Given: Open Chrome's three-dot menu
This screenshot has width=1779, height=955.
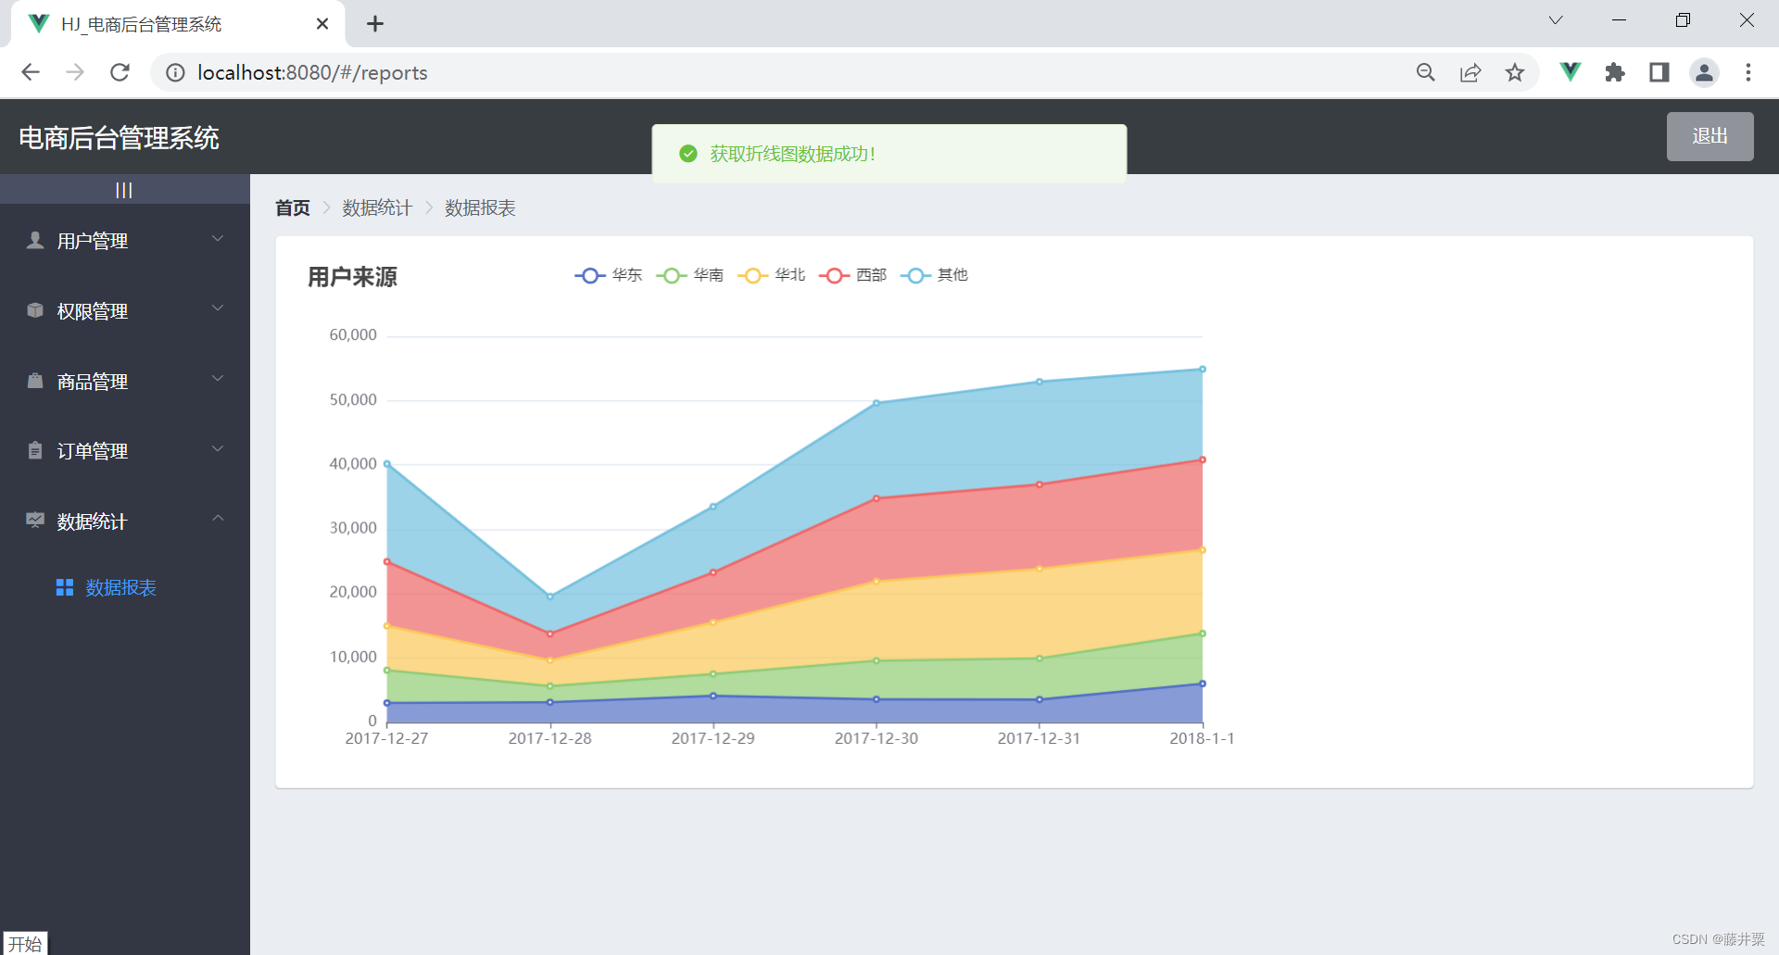Looking at the screenshot, I should [1748, 72].
